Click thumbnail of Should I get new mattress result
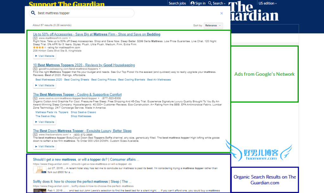Image resolution: width=324 pixels, height=193 pixels. (x=40, y=170)
